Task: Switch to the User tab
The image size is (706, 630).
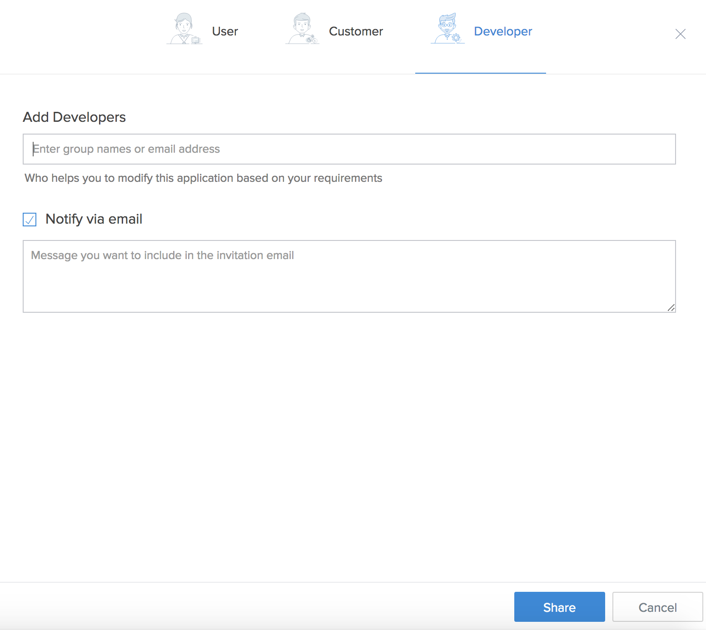Action: click(225, 31)
